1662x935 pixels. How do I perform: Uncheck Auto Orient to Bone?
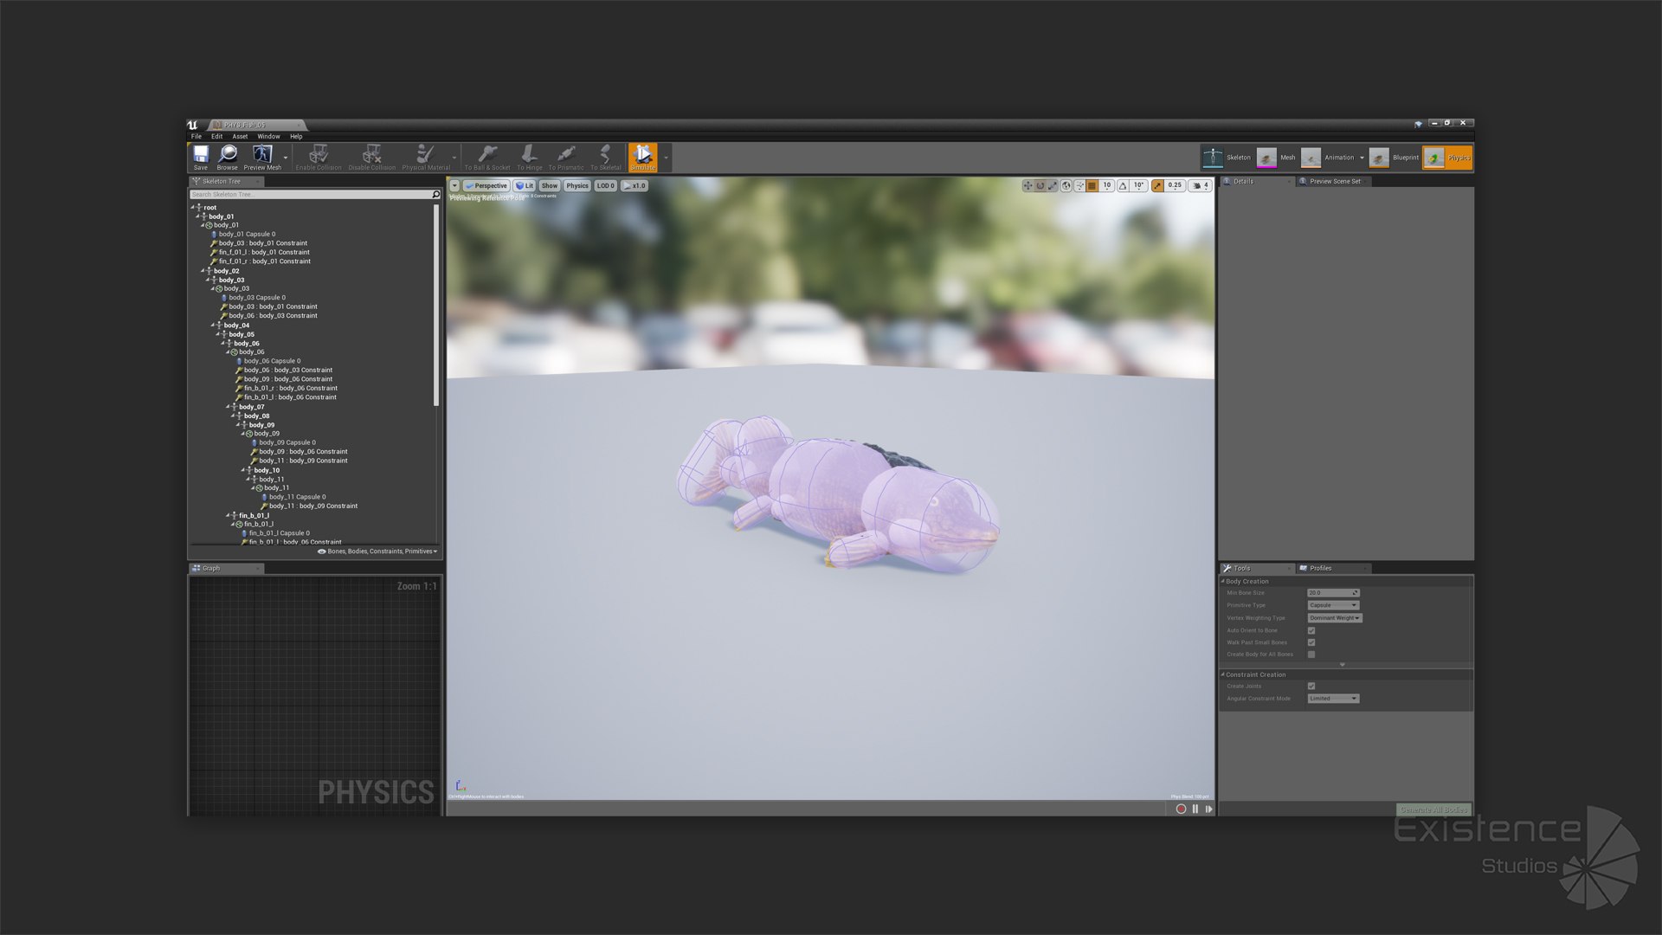click(x=1311, y=630)
